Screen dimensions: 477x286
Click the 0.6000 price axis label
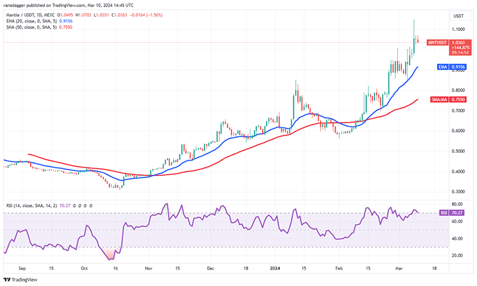pos(458,131)
